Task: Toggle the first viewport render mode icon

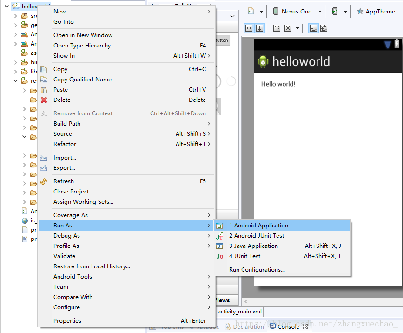Action: 313,28
